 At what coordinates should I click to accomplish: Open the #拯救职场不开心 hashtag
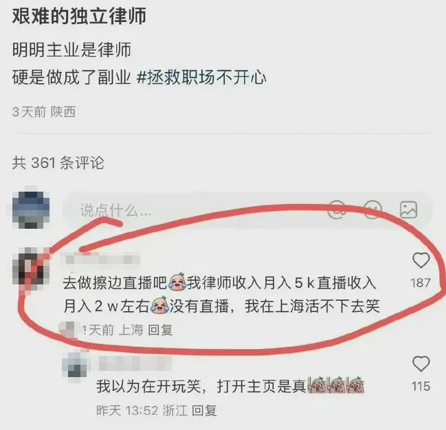click(x=201, y=77)
